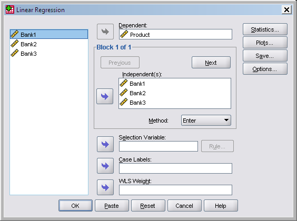Select Bank3 in the source variable list
The width and height of the screenshot is (297, 221).
[49, 54]
